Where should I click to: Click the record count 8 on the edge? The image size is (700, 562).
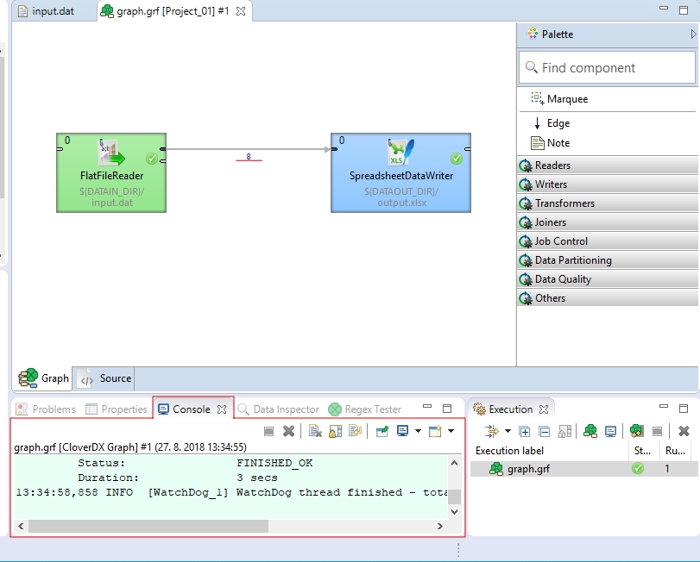(249, 156)
